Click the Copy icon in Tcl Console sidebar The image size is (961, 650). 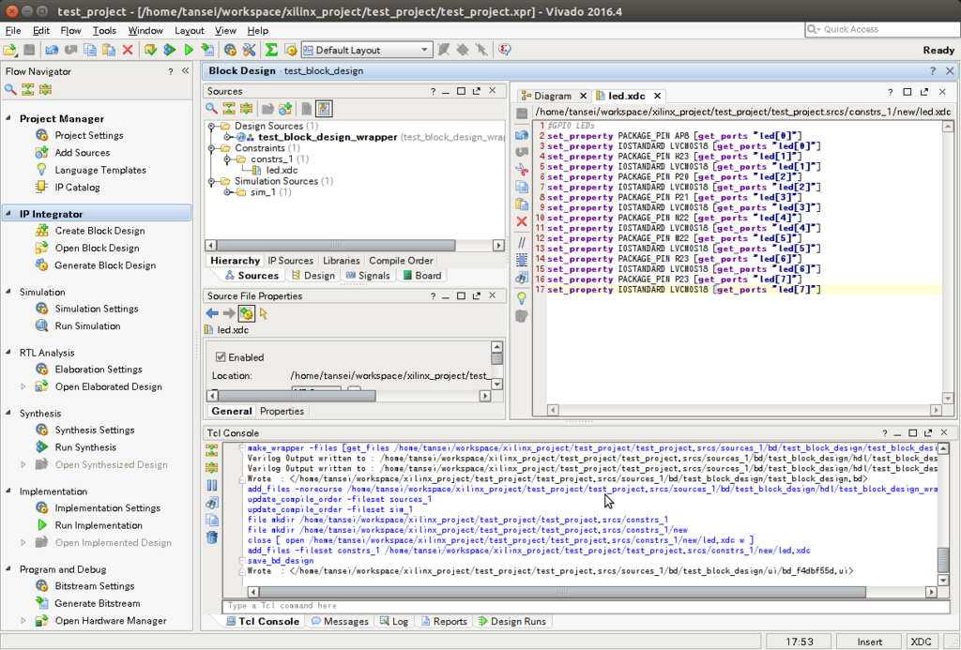[x=211, y=521]
